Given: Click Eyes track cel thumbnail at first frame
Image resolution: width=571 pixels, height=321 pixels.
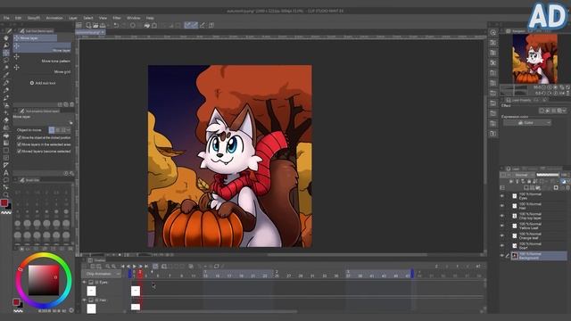Looking at the screenshot, I should point(136,291).
